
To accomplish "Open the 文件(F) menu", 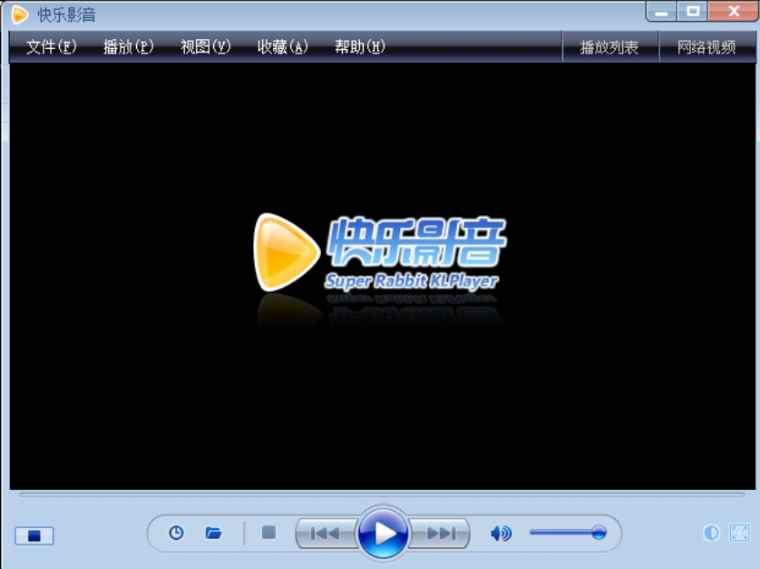I will pos(51,46).
